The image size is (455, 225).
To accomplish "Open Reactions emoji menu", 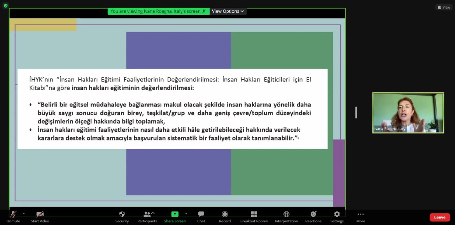I will 313,216.
